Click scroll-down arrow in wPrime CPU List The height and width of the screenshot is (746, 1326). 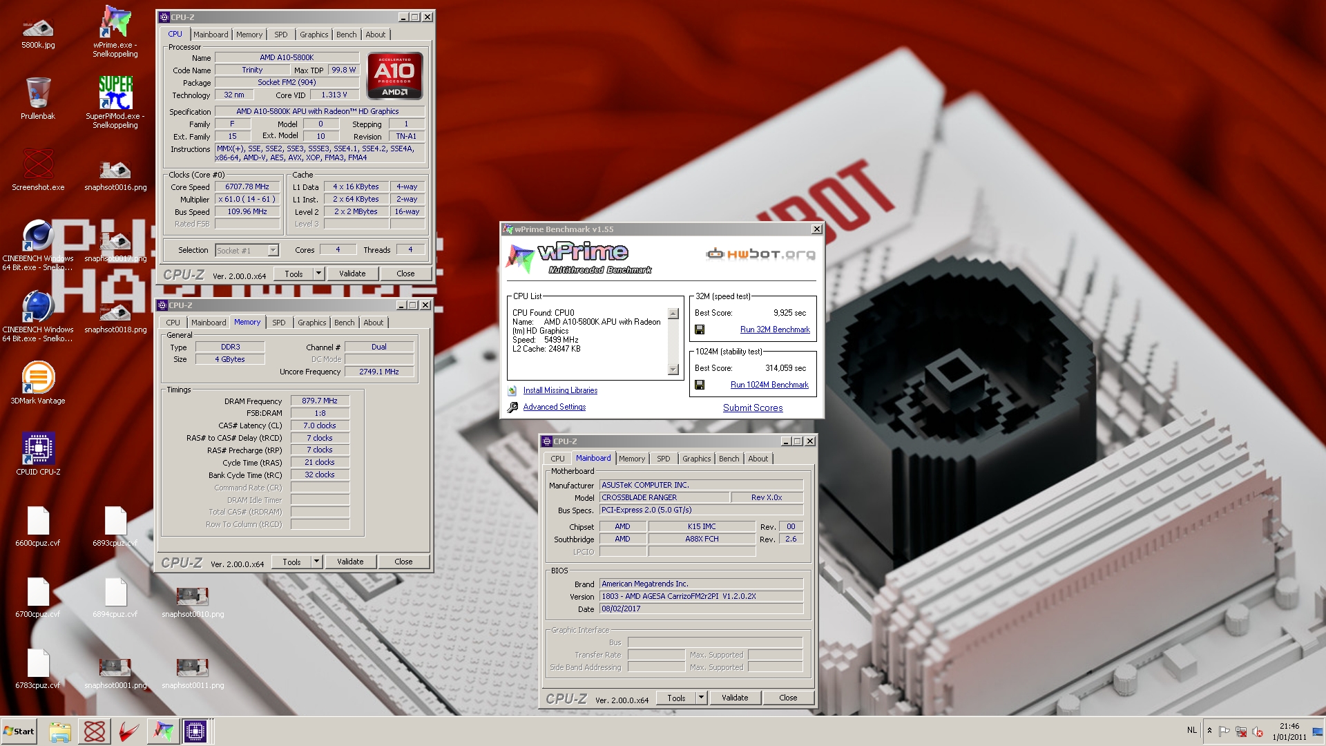tap(673, 370)
